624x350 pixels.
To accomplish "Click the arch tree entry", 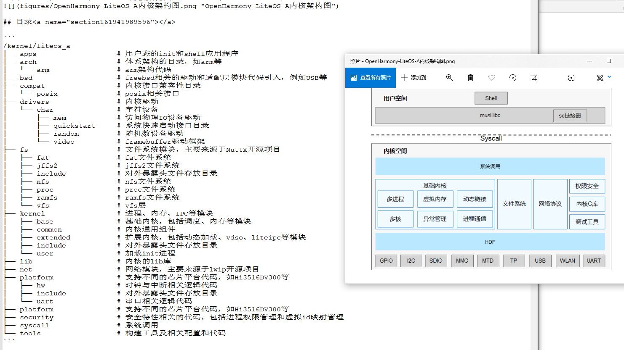I will coord(28,62).
